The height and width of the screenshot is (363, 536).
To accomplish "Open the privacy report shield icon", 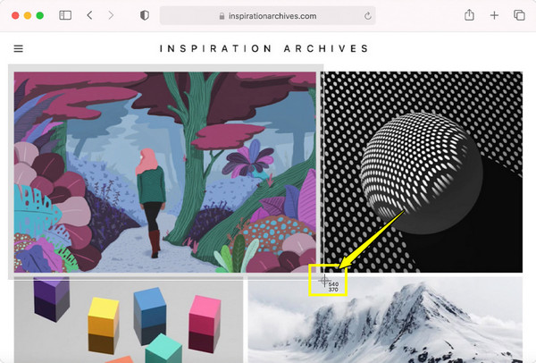I will coord(145,15).
